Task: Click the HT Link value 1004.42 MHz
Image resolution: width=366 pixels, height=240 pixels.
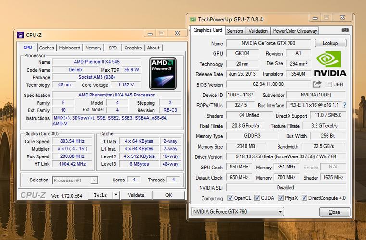Action: [x=72, y=164]
